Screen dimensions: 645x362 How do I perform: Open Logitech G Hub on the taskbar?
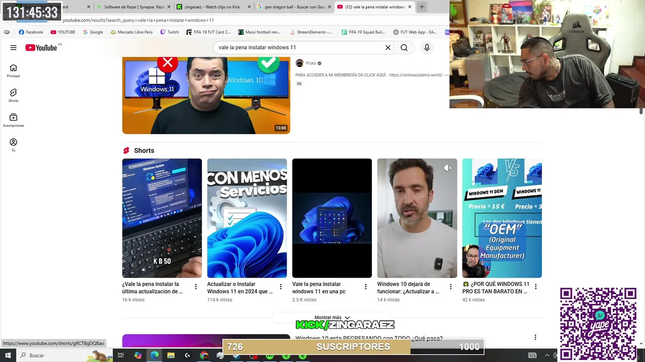[x=187, y=355]
